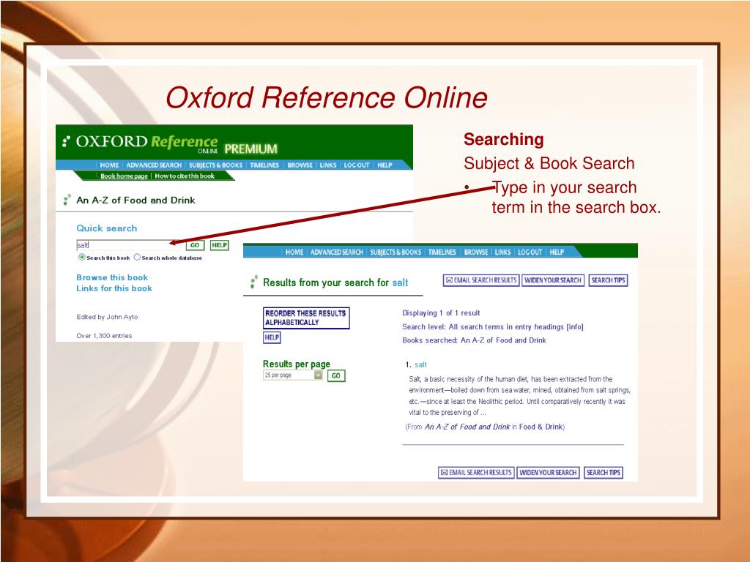Click the HELP button under the reorder button
This screenshot has height=562, width=750.
[x=272, y=337]
